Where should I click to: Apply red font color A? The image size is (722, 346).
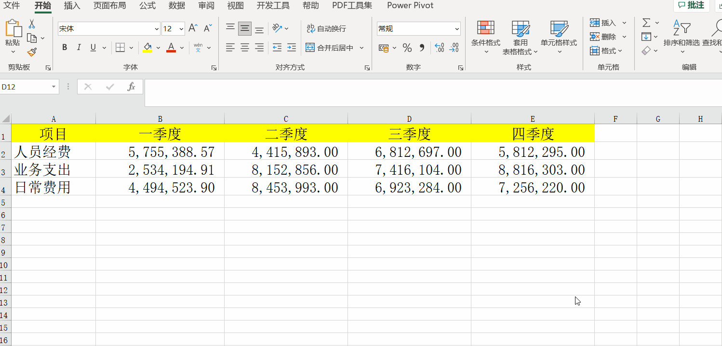[x=171, y=48]
